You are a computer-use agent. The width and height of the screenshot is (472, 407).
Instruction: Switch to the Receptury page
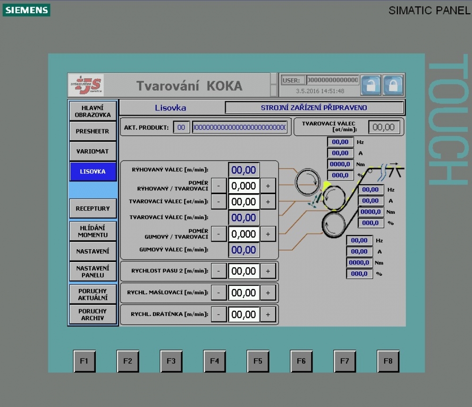click(93, 208)
